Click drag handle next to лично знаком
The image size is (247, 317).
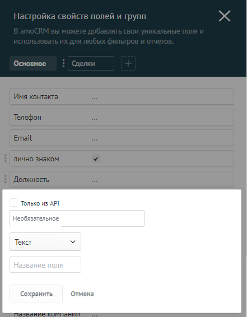point(6,158)
